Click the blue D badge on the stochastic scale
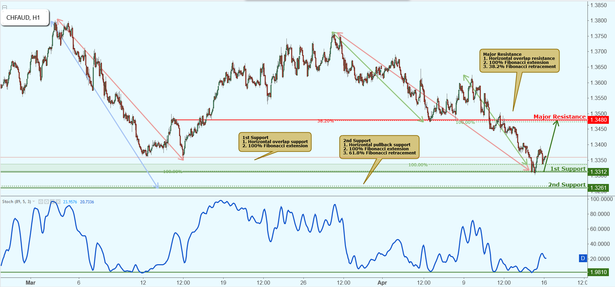The image size is (615, 287). 583,258
